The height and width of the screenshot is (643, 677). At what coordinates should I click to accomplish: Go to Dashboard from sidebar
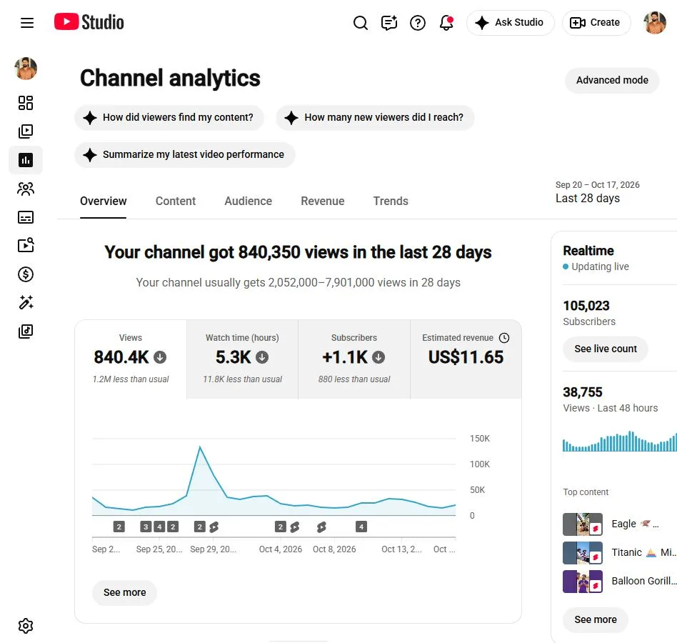[x=26, y=103]
